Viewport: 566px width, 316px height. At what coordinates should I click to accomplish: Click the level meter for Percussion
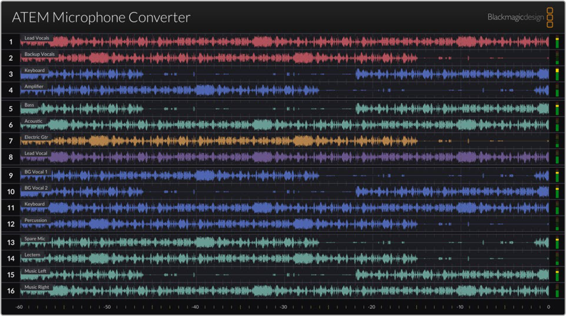pos(557,224)
